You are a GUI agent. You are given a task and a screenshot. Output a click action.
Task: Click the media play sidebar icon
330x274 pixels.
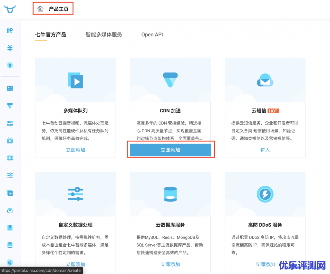point(10,193)
